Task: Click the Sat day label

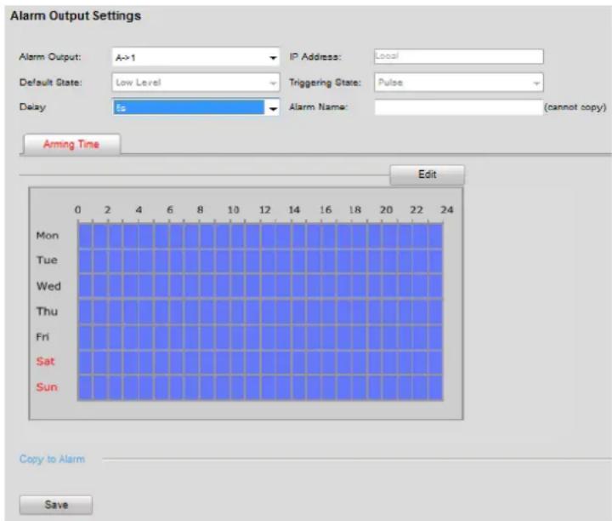Action: (45, 361)
